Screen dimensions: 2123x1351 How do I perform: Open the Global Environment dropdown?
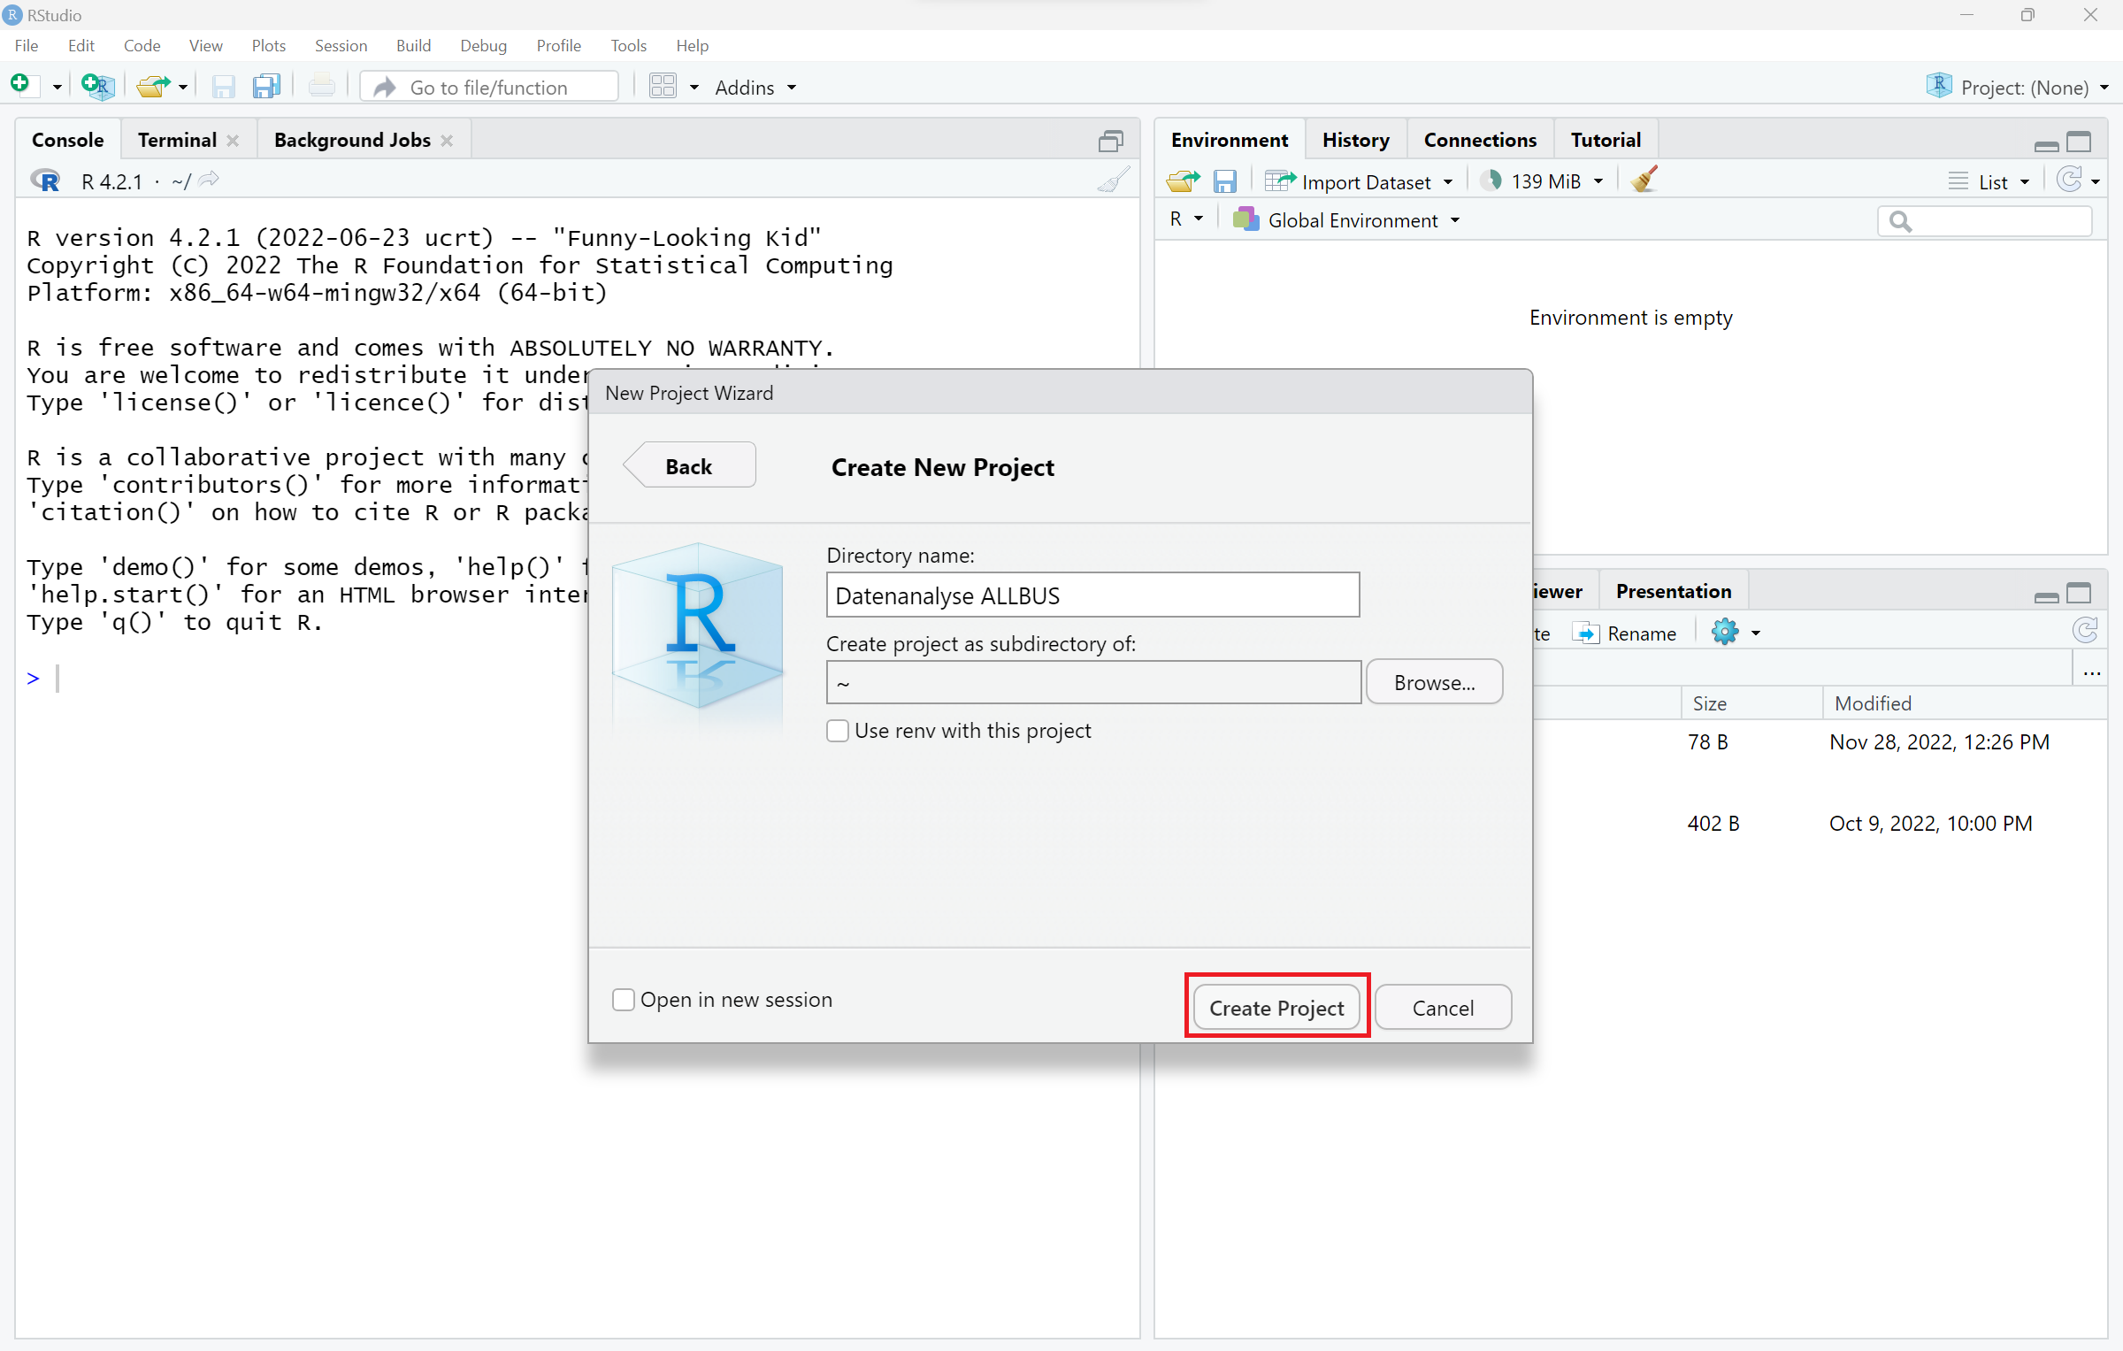pos(1346,219)
